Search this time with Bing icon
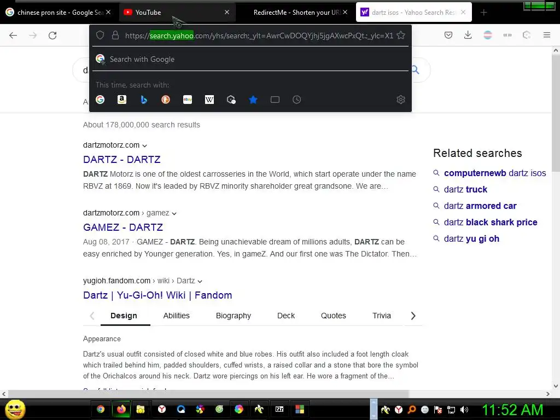 (x=144, y=100)
